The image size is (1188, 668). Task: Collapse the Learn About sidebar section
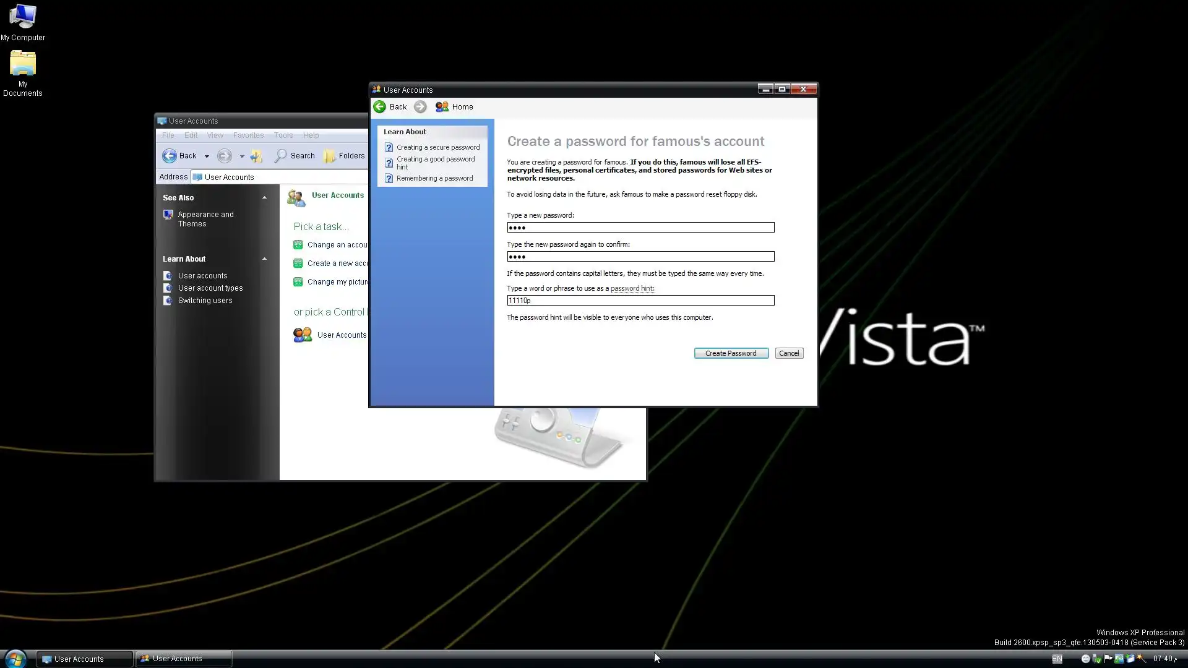coord(264,259)
